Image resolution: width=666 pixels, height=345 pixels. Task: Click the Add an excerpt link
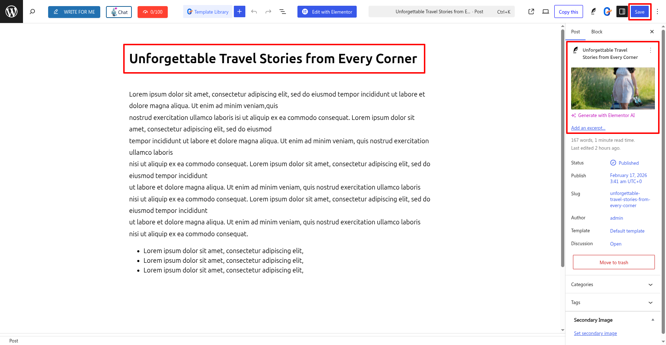point(588,128)
